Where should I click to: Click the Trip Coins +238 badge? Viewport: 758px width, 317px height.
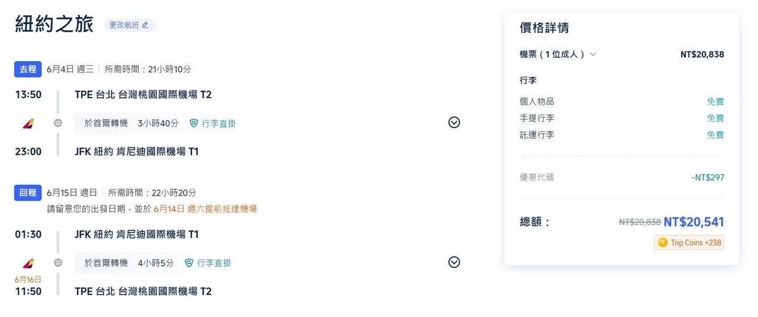[689, 242]
